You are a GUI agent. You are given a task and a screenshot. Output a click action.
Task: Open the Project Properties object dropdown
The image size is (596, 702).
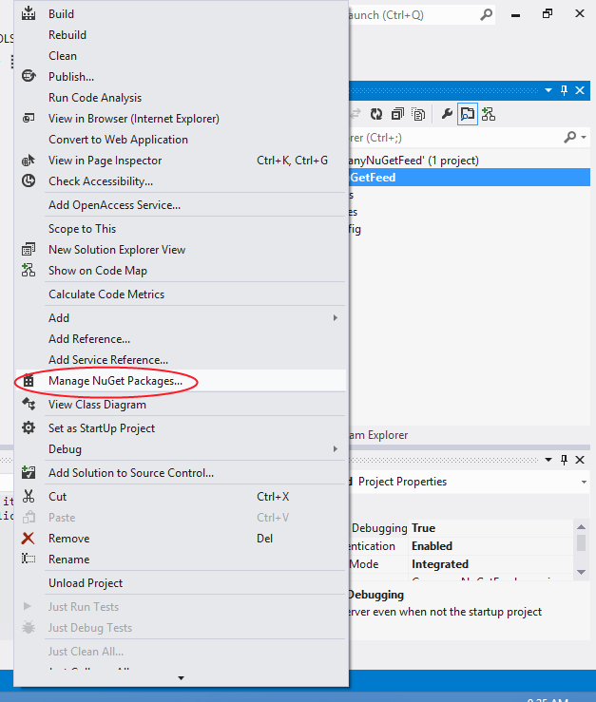click(584, 483)
